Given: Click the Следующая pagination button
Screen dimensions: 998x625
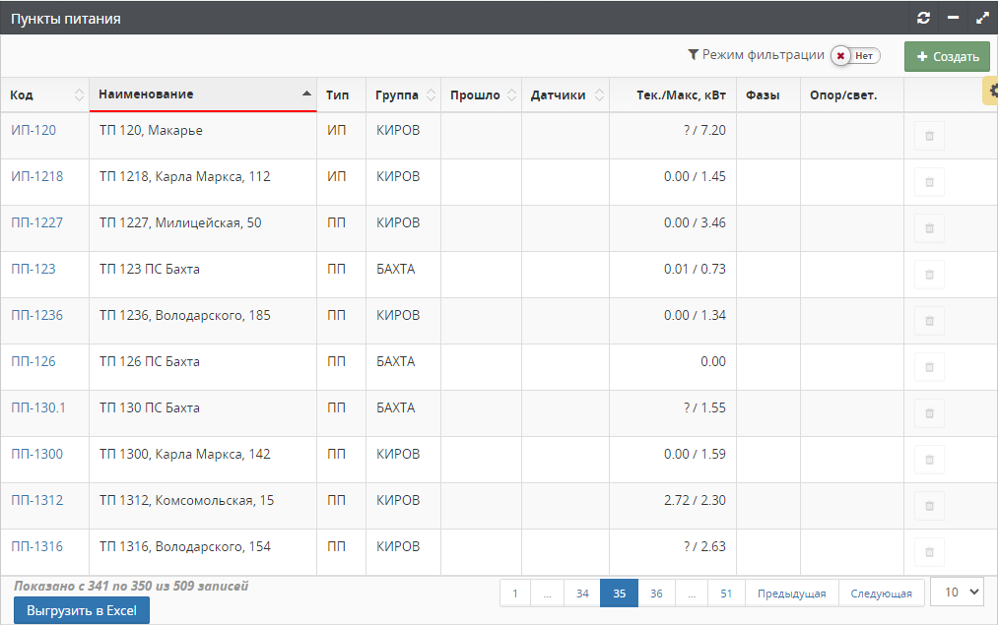Looking at the screenshot, I should point(881,594).
